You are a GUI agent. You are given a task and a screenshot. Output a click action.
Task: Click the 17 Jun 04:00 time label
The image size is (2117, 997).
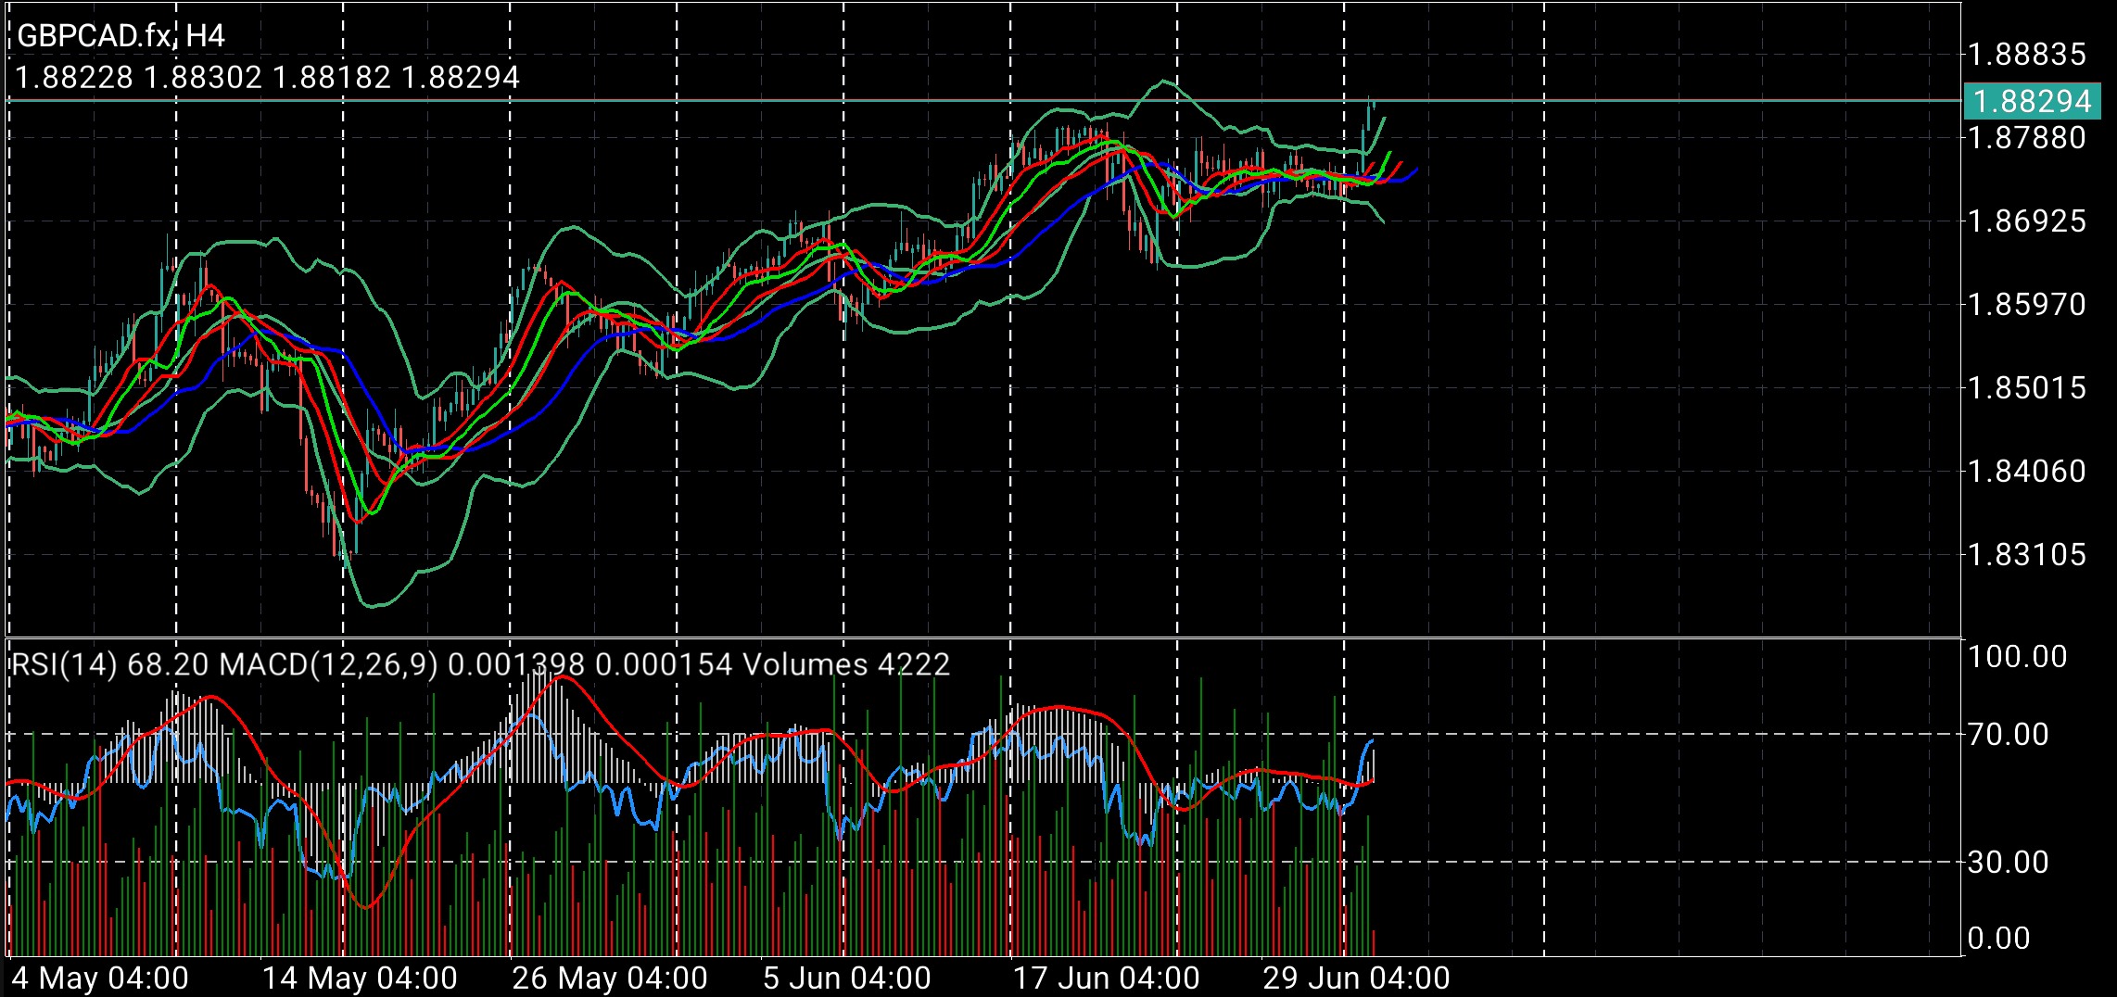(x=1107, y=978)
